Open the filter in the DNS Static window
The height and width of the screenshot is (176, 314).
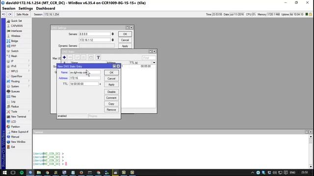tap(98, 57)
